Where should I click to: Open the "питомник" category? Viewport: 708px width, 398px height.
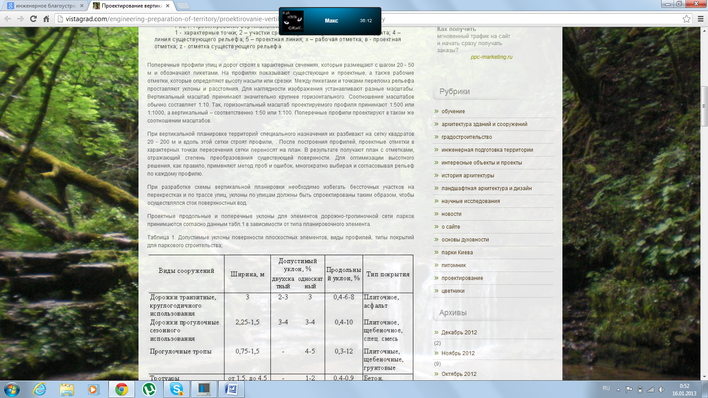tap(454, 265)
